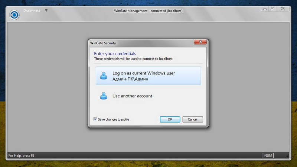Click the resize grip in status bar corner
The image size is (297, 167).
click(287, 156)
